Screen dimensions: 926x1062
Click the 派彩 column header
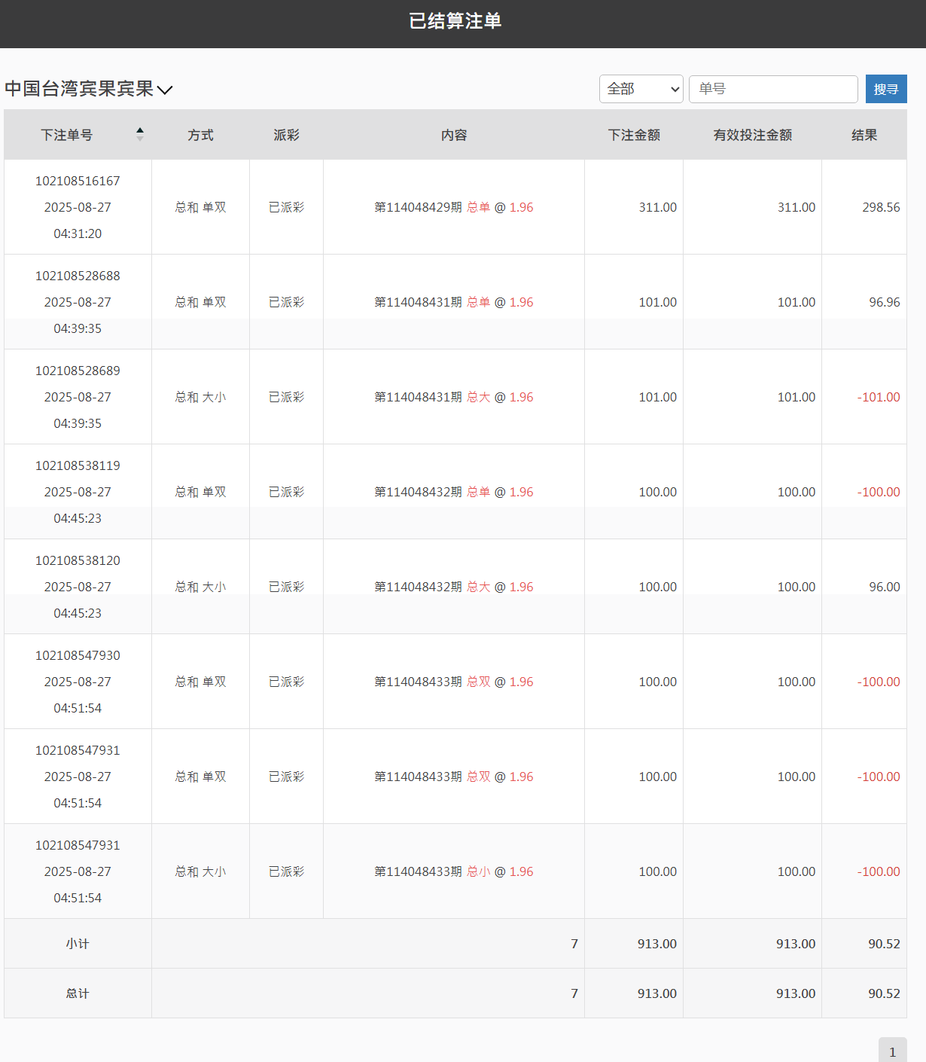pos(287,135)
